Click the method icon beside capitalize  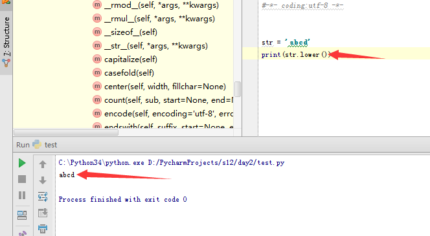pyautogui.click(x=96, y=59)
